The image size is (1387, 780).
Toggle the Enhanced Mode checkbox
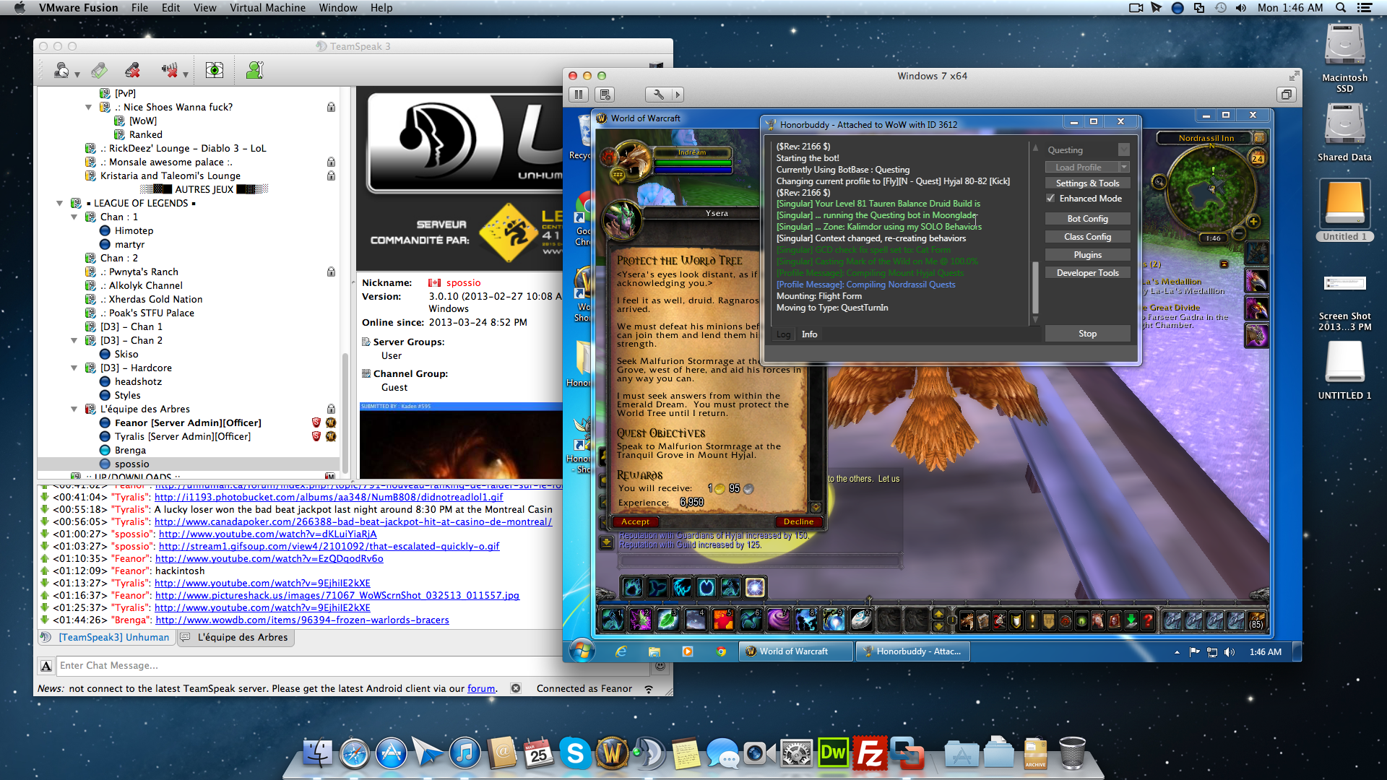coord(1050,199)
